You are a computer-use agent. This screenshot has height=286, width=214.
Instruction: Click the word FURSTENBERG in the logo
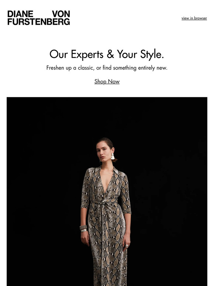[39, 21]
